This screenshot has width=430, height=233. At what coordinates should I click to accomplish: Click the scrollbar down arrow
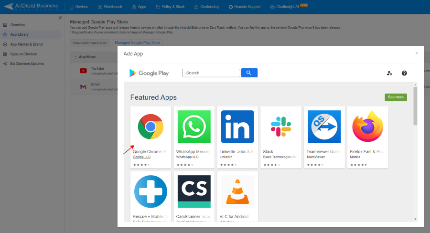(x=415, y=219)
